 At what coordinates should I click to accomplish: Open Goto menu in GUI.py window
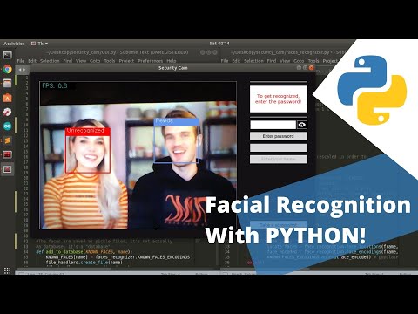95,61
